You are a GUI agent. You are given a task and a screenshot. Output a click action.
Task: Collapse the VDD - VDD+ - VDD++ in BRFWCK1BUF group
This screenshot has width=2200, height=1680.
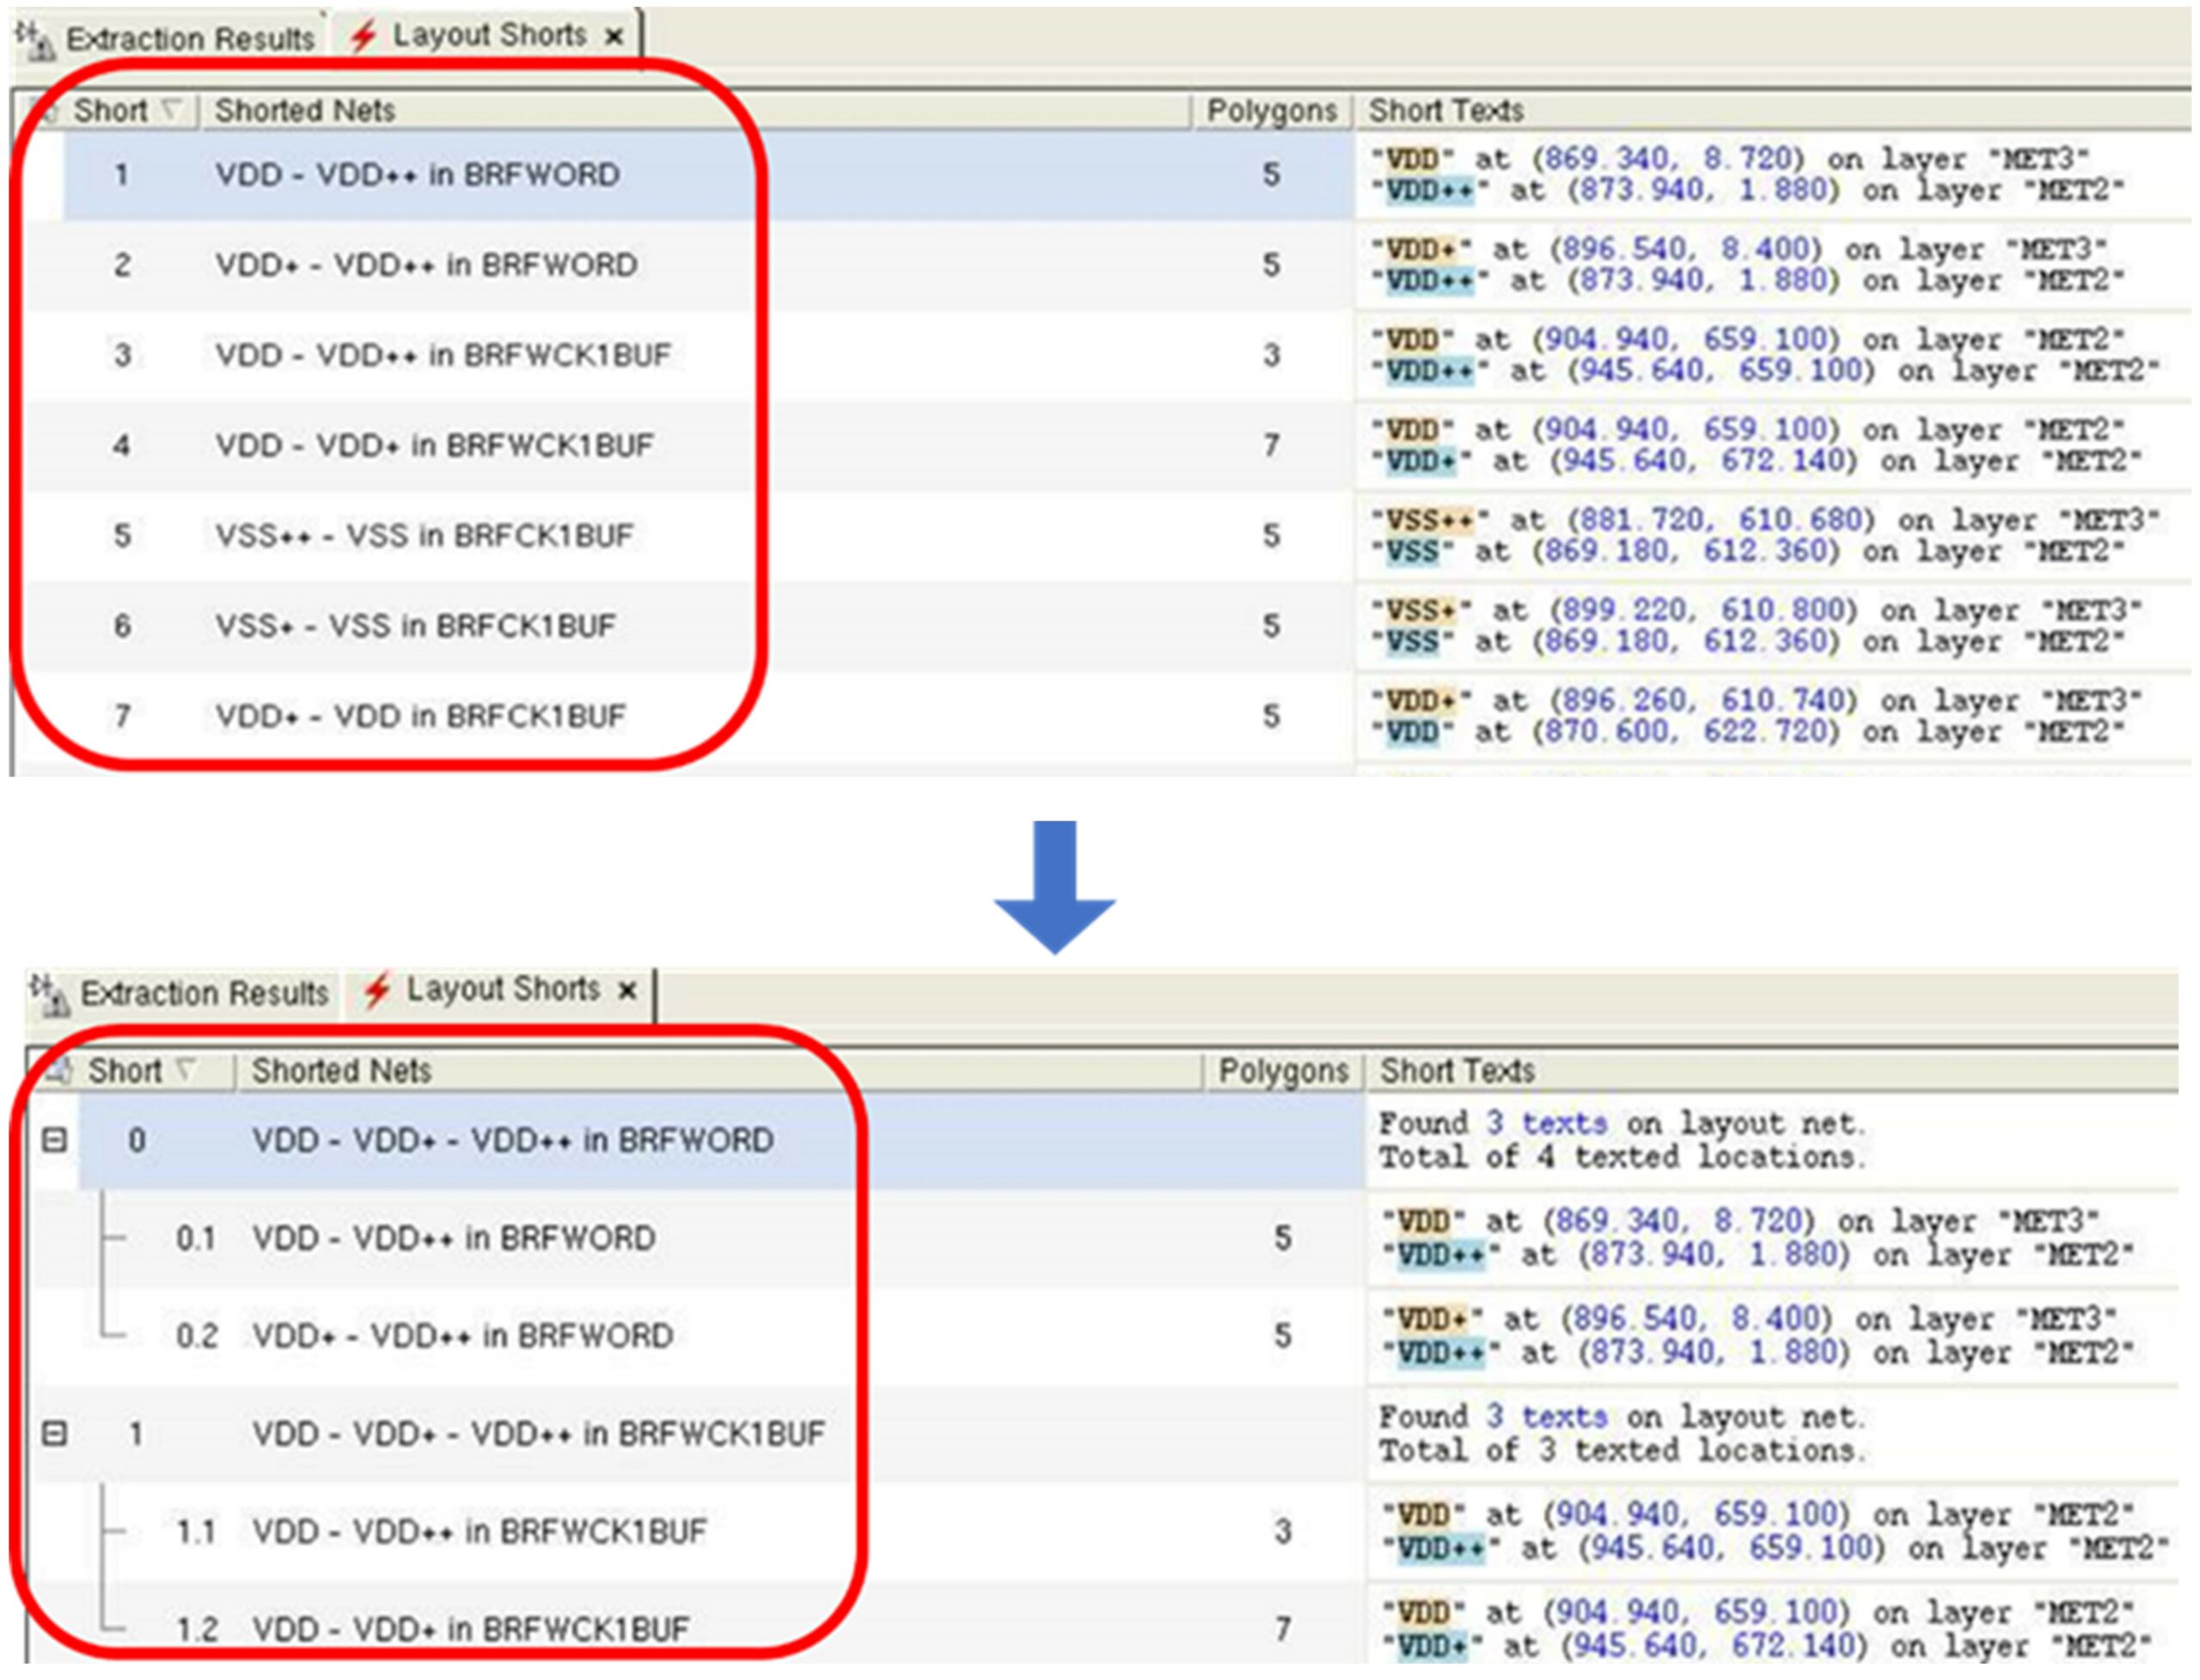[55, 1434]
